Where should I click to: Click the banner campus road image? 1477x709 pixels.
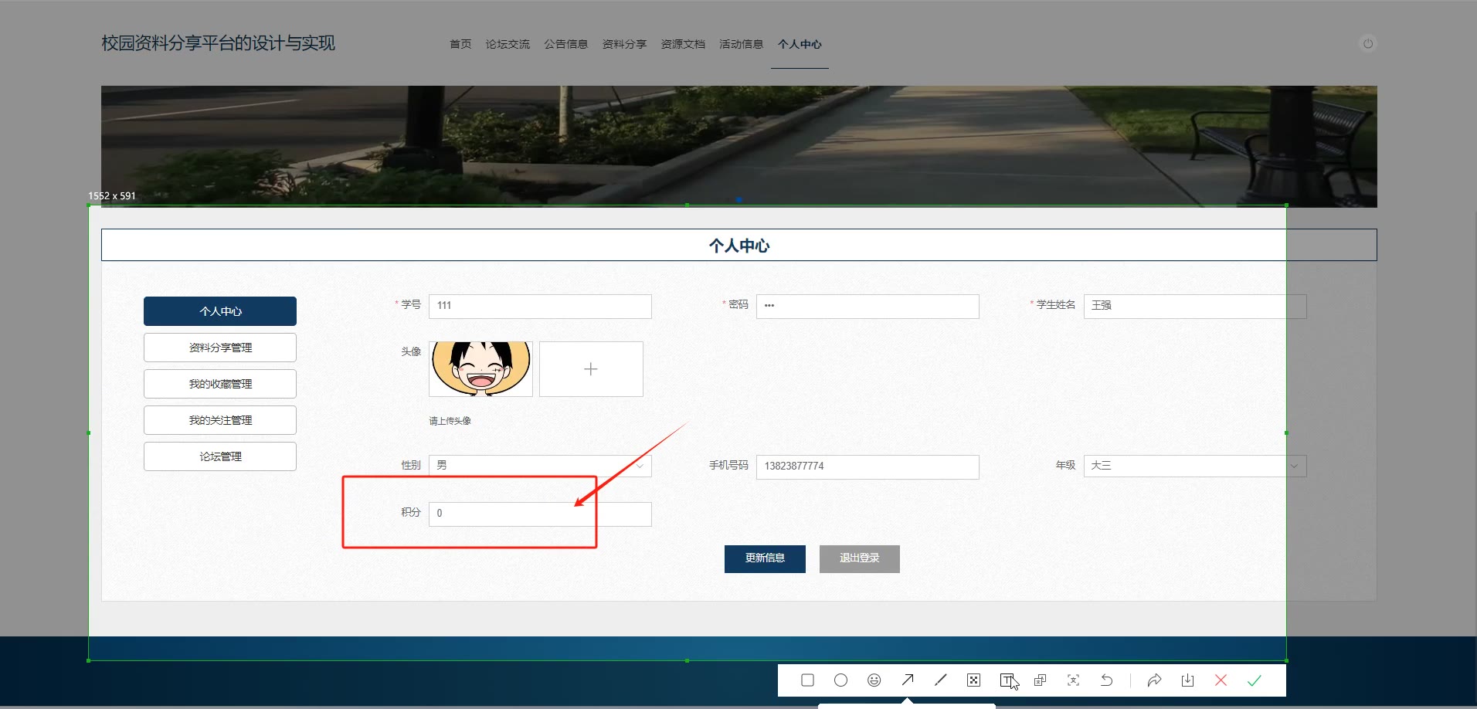click(x=739, y=146)
